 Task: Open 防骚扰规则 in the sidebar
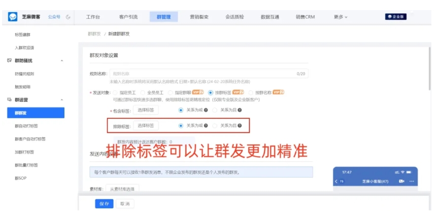click(x=24, y=74)
